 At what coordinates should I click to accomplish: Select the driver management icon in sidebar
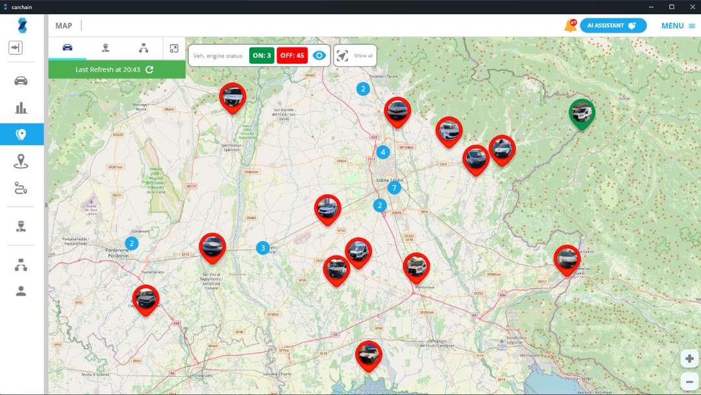[x=21, y=227]
